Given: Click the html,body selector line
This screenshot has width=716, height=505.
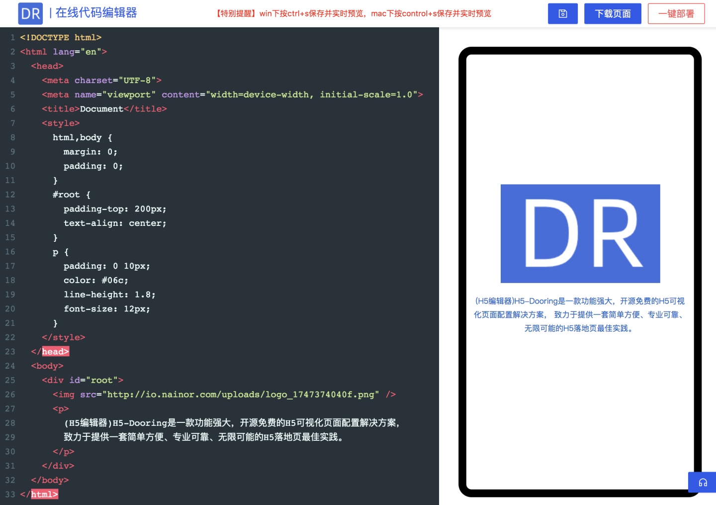Looking at the screenshot, I should coord(83,137).
